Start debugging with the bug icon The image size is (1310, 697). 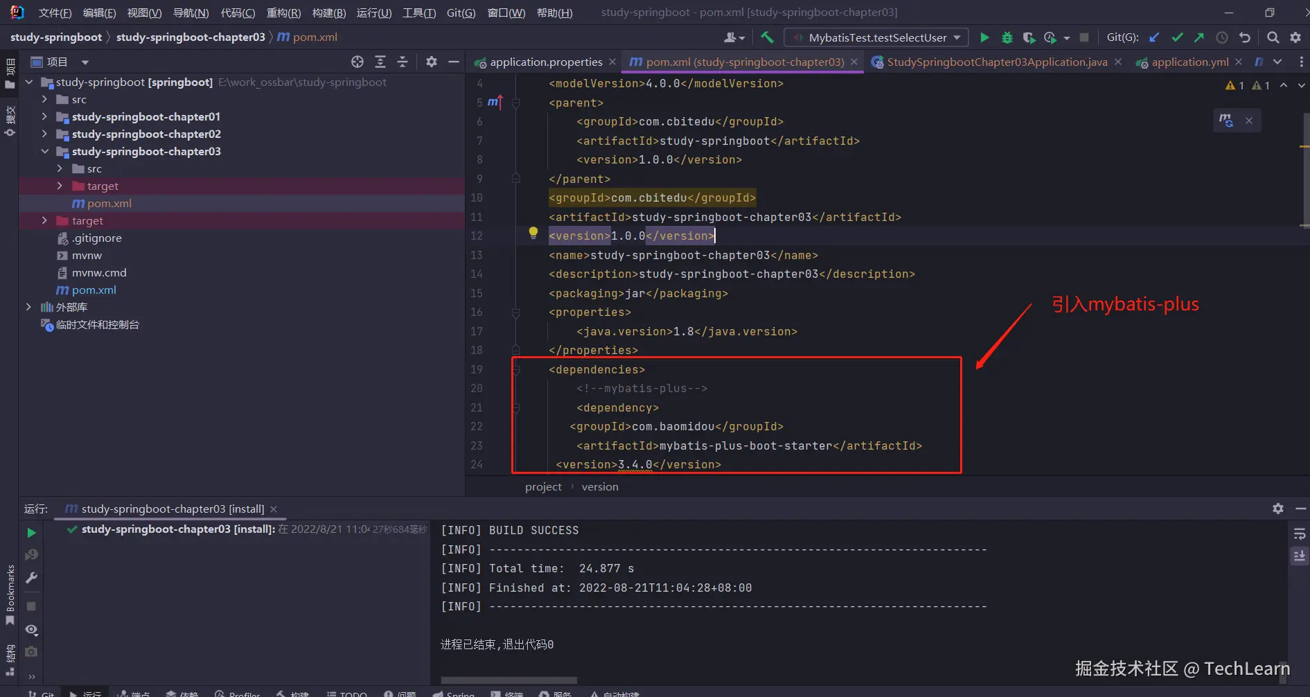tap(1007, 37)
